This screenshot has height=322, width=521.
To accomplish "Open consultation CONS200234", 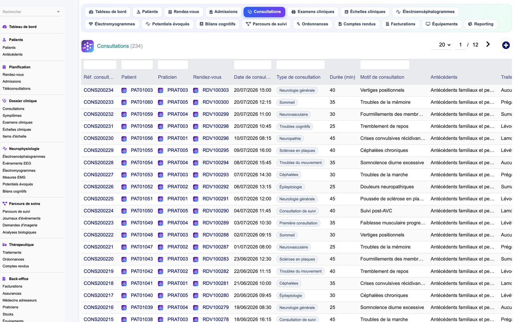I will coord(98,90).
